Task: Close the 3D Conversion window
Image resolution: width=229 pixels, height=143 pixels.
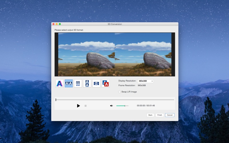Action: click(x=54, y=24)
